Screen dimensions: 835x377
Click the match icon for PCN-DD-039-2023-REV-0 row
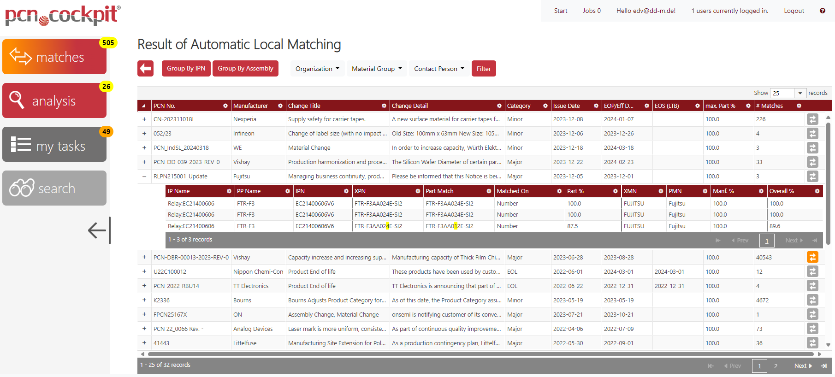tap(812, 162)
